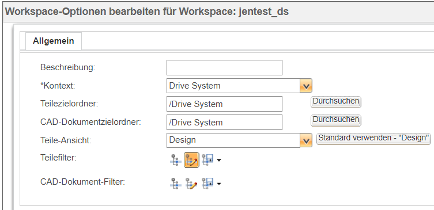Open the CAD-Dokument-Filter saved filters dropdown arrow
Screen dimensions: 434x210
pos(218,184)
